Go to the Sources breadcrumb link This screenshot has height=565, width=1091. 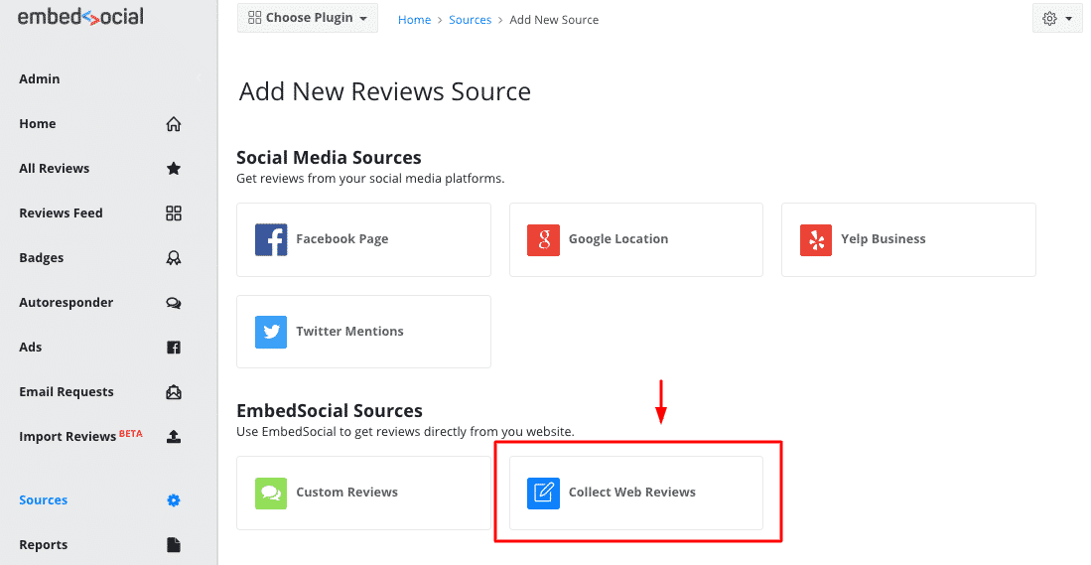point(471,20)
